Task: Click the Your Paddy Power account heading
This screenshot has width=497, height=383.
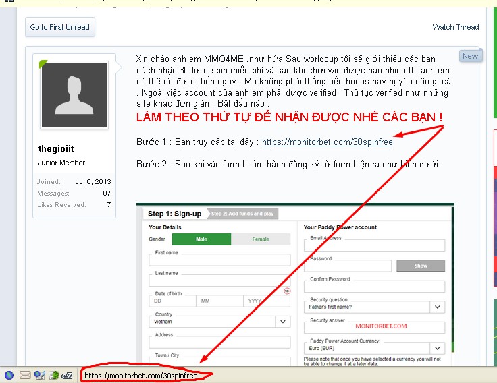Action: click(340, 227)
